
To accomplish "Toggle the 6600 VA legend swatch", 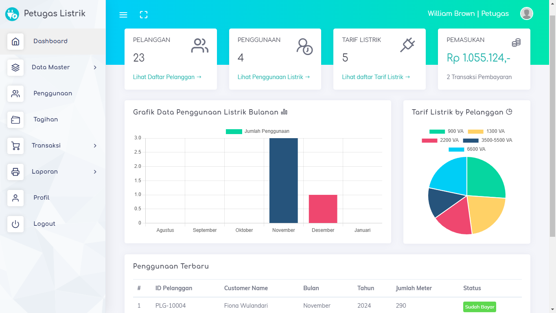I will point(456,149).
